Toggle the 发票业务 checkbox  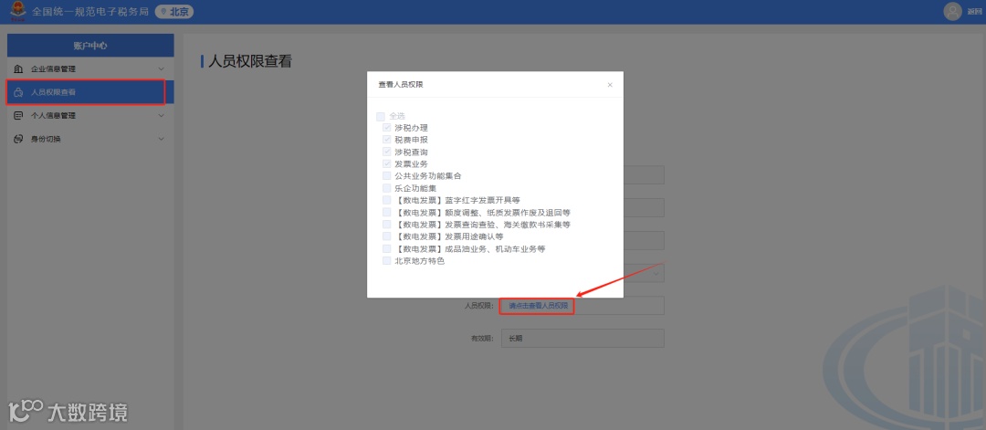(387, 163)
